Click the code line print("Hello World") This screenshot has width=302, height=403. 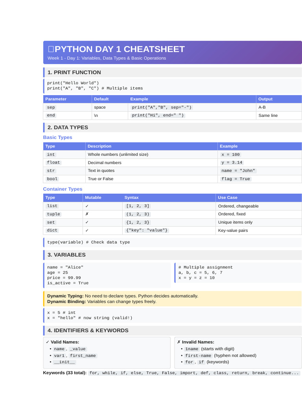[73, 83]
